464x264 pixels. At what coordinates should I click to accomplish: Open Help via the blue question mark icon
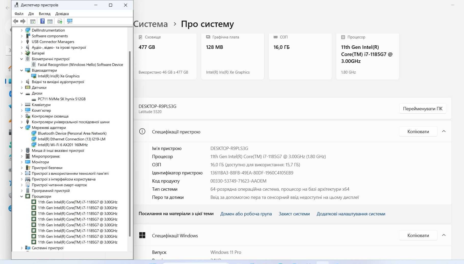click(43, 21)
